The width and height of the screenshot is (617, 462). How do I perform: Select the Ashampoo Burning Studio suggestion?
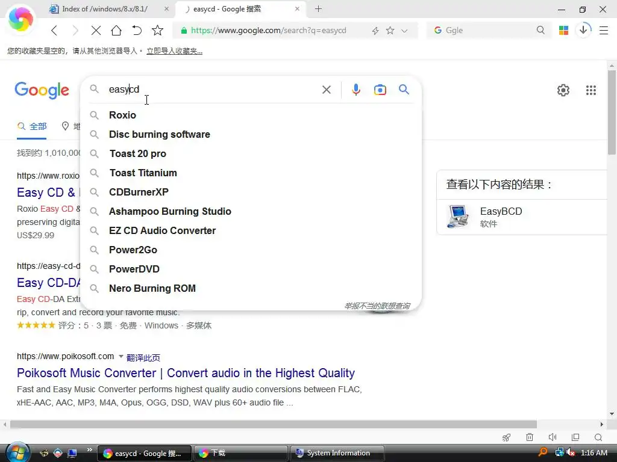[251, 211]
